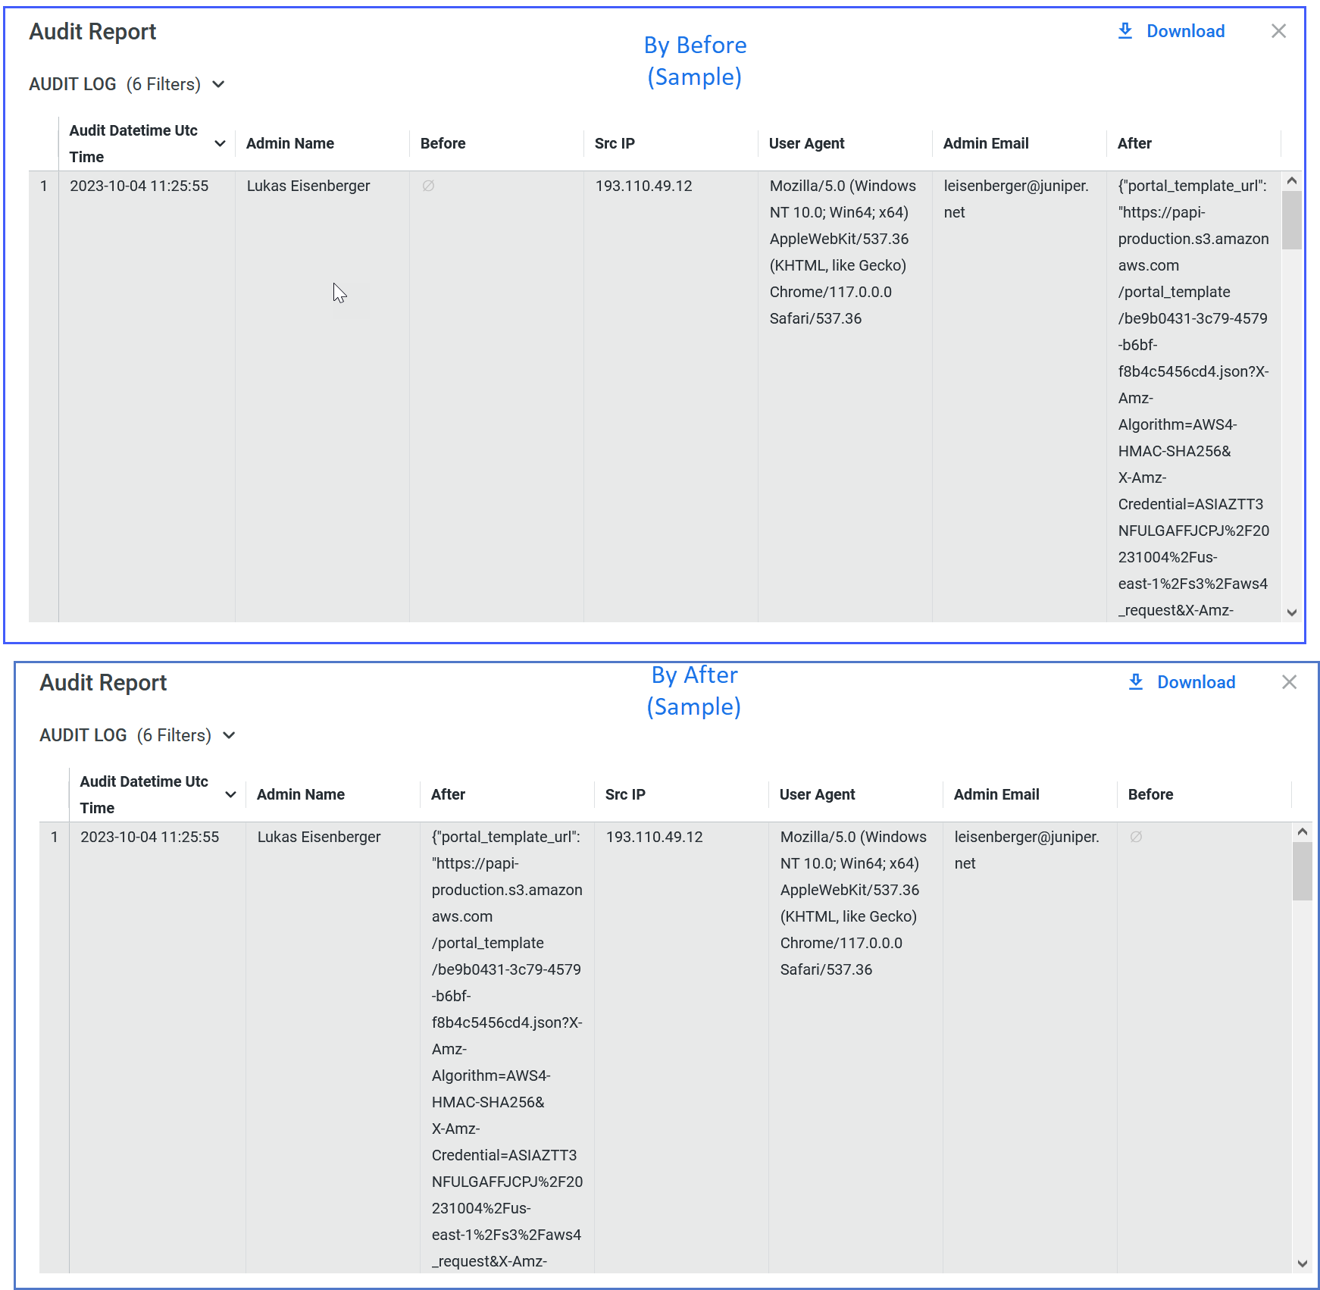Open bottom Audit Datetime Utc Time sort arrow
Screen dimensions: 1320x1290
point(231,794)
